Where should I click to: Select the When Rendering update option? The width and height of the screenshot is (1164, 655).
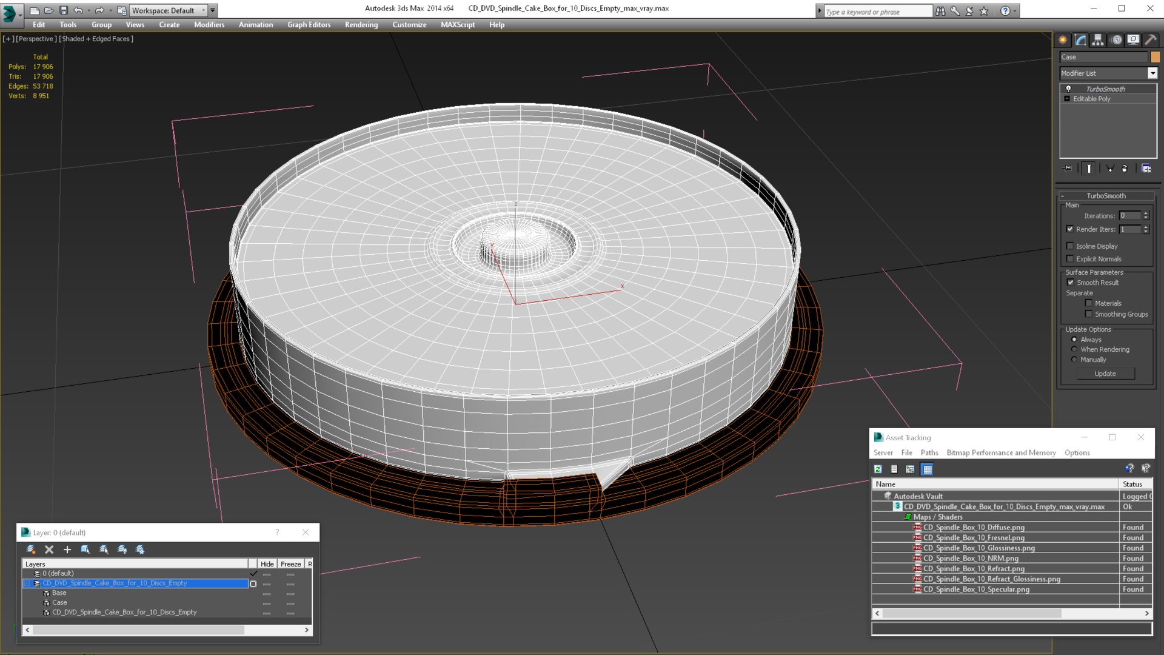(x=1074, y=349)
